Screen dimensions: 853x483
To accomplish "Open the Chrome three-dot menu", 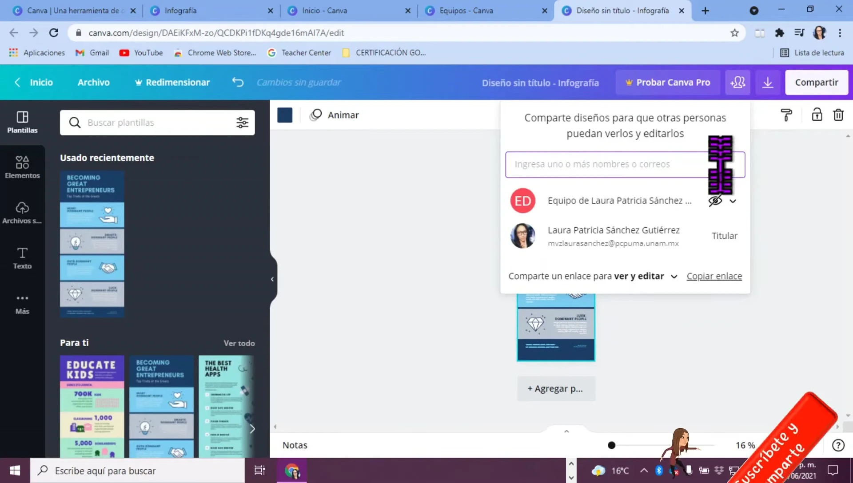I will (840, 32).
